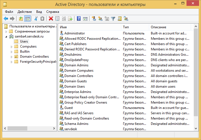Open Help with the blue question-mark icon
The height and width of the screenshot is (140, 201).
click(x=79, y=18)
